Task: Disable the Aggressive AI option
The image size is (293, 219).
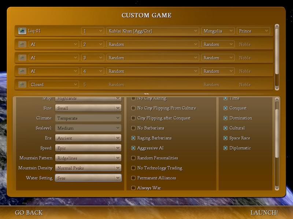Action: point(133,148)
